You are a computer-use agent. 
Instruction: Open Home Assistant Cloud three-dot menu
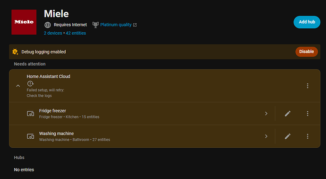pyautogui.click(x=308, y=86)
